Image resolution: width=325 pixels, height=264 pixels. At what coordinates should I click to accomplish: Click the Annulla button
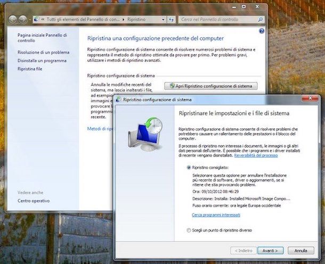pyautogui.click(x=300, y=251)
